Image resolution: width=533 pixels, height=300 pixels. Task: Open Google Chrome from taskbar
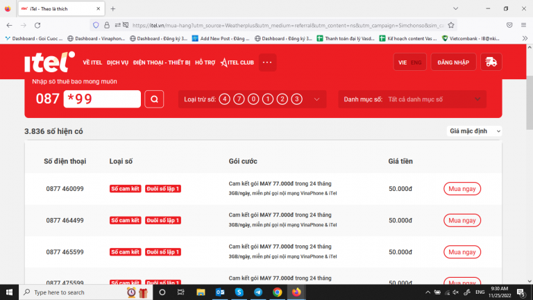[277, 292]
